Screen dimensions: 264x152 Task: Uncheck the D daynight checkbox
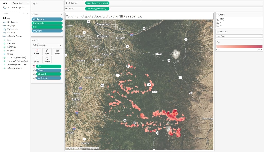pos(218,22)
